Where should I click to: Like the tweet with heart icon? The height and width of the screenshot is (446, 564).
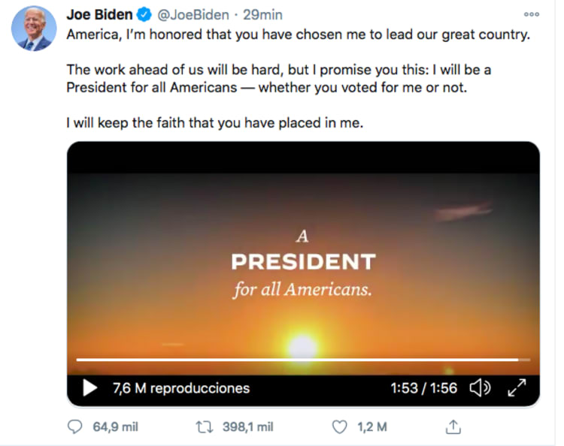tap(340, 427)
